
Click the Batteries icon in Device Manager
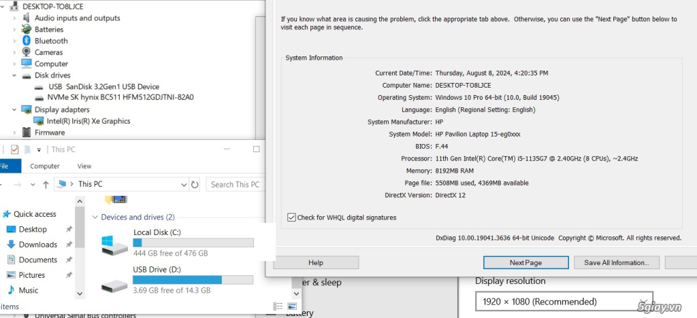pyautogui.click(x=27, y=29)
